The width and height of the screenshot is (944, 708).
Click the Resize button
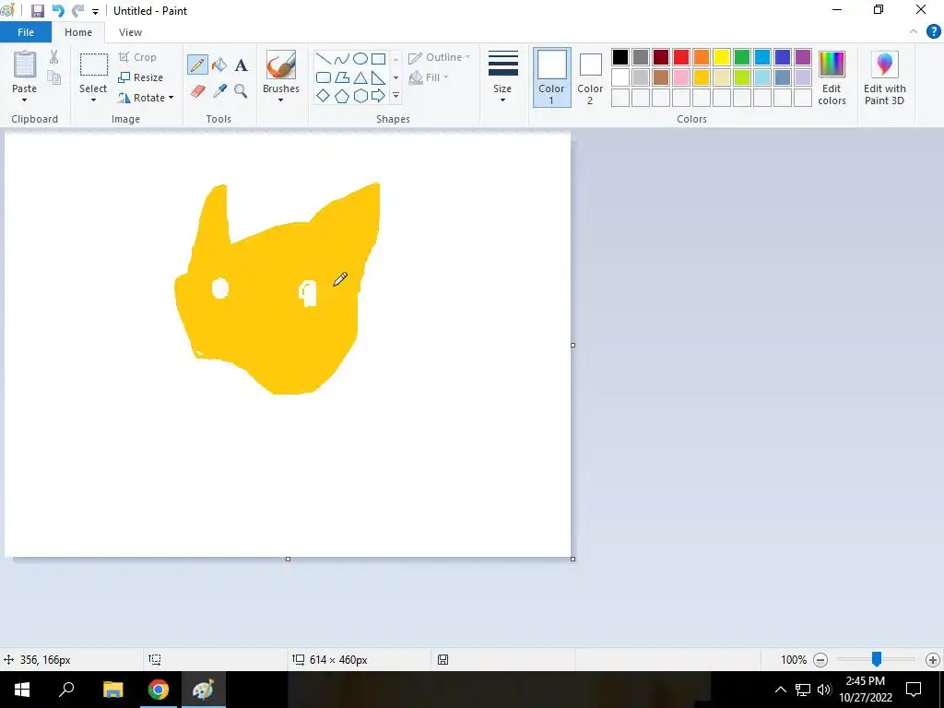click(x=140, y=77)
